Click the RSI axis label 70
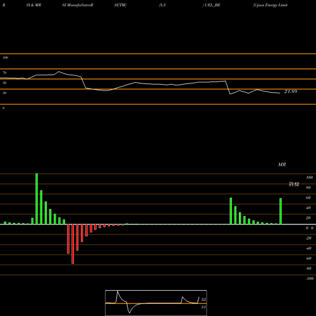This screenshot has height=316, width=316. (x=4, y=73)
